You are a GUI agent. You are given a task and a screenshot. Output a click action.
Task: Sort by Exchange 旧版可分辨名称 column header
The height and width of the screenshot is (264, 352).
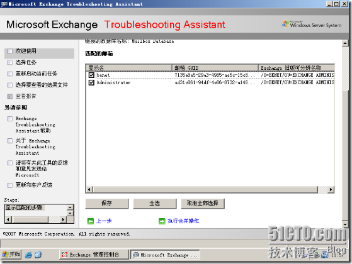coord(297,68)
